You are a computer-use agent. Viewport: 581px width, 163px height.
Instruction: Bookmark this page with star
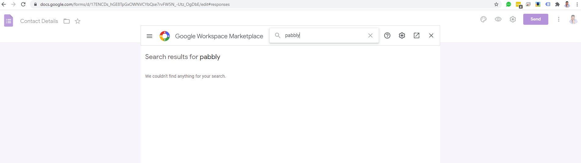coord(496,4)
